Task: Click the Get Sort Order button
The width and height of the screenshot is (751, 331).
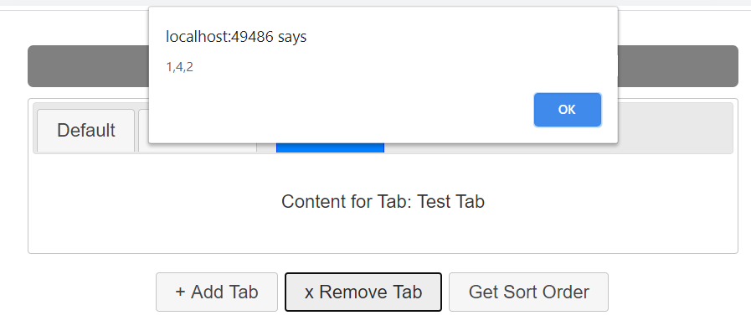Action: (x=528, y=292)
